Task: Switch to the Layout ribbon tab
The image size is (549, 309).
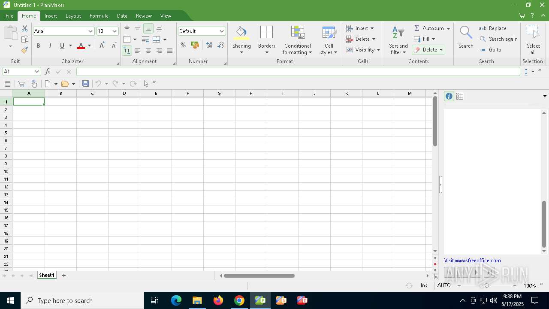Action: (x=73, y=16)
